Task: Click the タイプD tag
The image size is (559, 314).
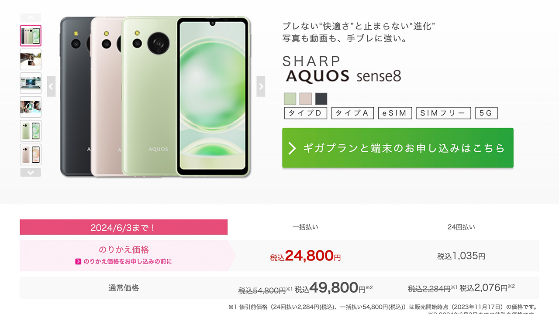Action: point(306,113)
